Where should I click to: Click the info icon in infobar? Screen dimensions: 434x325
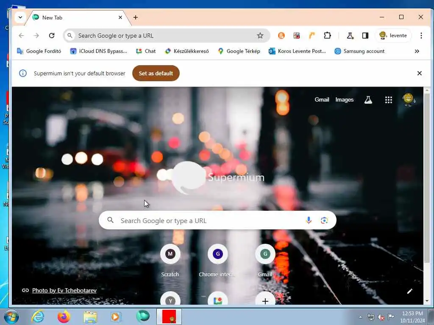tap(23, 73)
